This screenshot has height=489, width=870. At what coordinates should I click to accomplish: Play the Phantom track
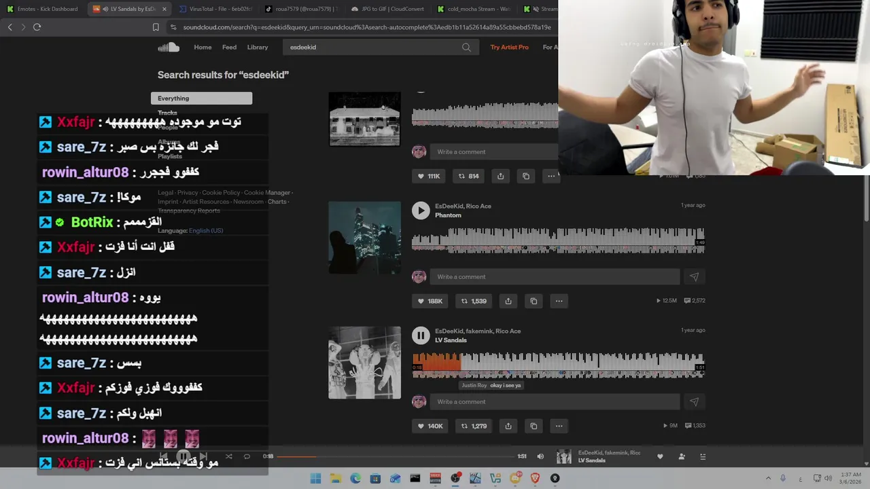421,211
